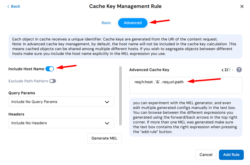The height and width of the screenshot is (165, 250).
Task: Switch to the Basic tab
Action: (106, 23)
